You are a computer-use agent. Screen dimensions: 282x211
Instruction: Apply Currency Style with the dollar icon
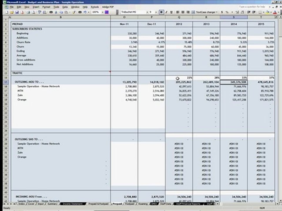pos(222,12)
